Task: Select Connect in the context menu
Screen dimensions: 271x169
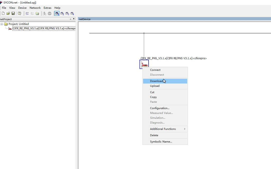Action: 155,70
